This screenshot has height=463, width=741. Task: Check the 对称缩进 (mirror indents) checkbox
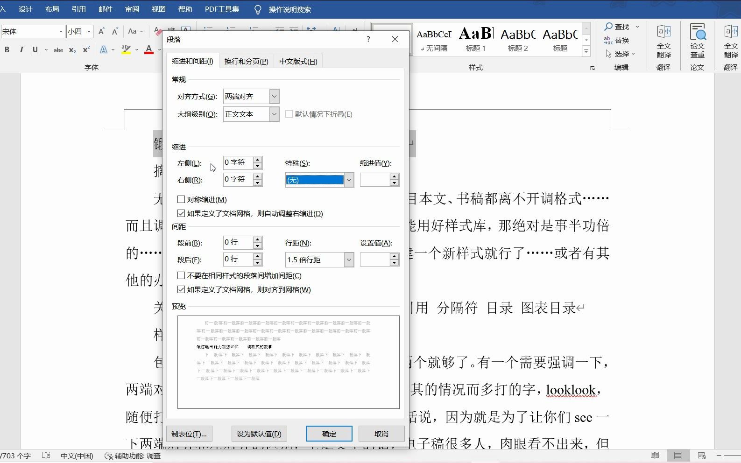coord(181,199)
